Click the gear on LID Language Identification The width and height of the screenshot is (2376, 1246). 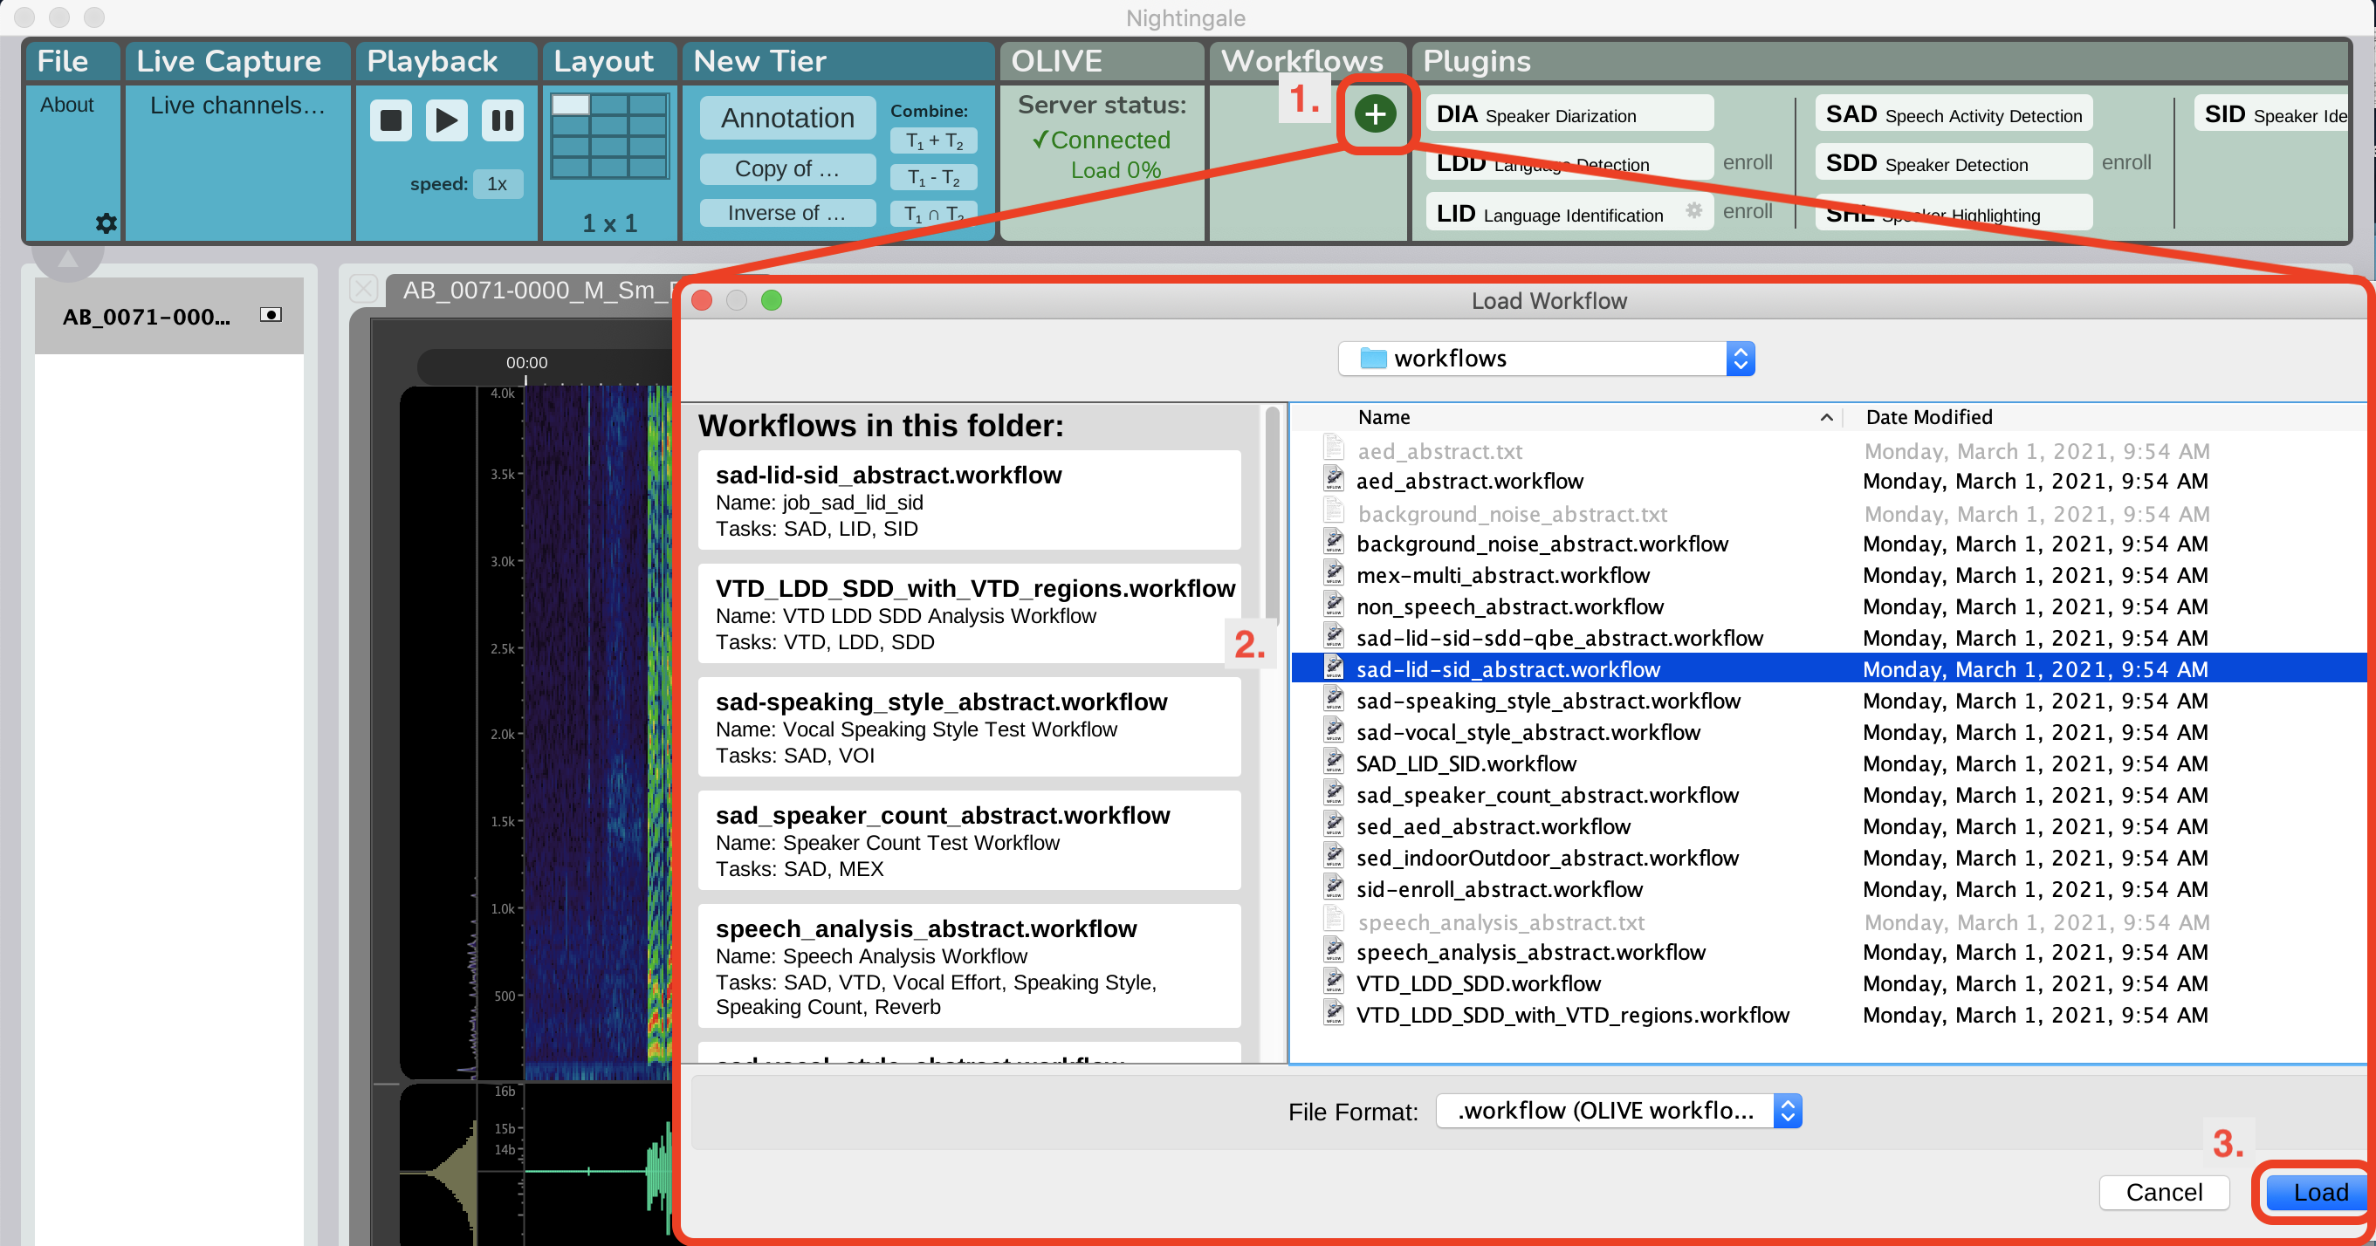click(1694, 210)
